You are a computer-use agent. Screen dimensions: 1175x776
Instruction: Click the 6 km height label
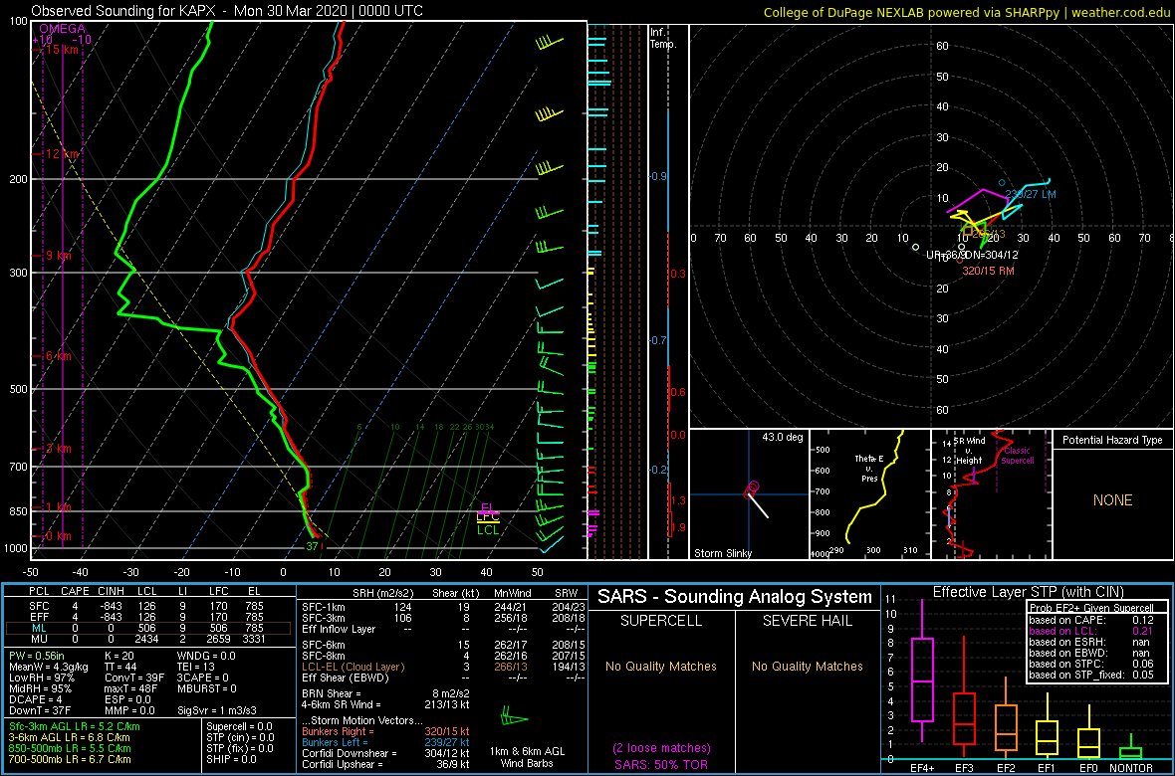(58, 356)
